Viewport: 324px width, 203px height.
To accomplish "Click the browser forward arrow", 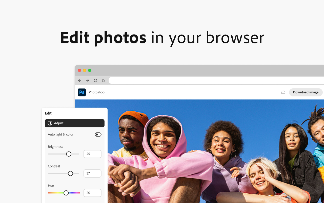I will tap(87, 80).
